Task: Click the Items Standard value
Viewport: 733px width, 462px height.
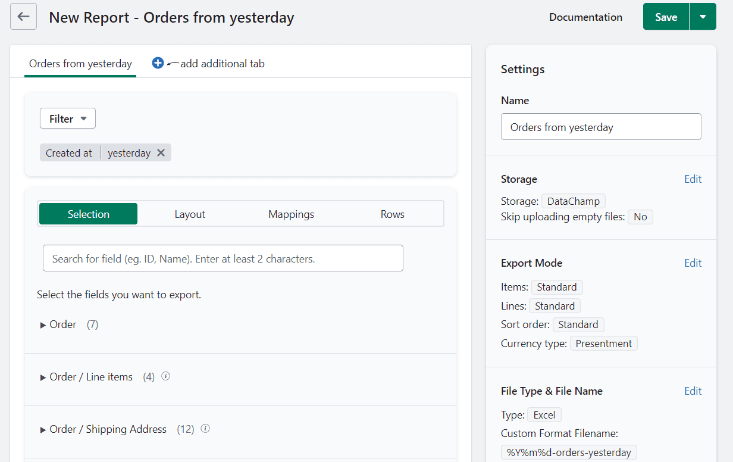Action: click(557, 287)
